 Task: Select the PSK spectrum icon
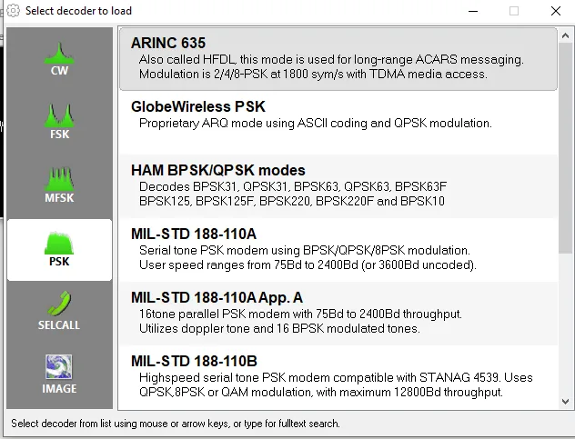[59, 243]
